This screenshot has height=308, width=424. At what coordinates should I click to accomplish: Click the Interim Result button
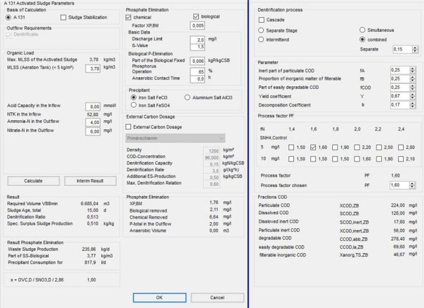click(x=90, y=181)
